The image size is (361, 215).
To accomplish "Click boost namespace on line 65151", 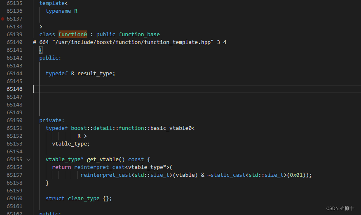I will [x=79, y=128].
